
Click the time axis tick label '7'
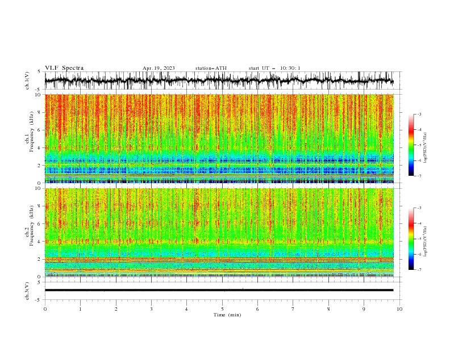[x=293, y=309]
